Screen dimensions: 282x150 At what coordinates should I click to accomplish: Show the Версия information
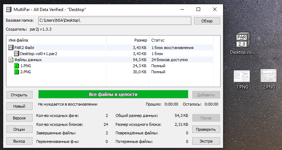pos(19,118)
